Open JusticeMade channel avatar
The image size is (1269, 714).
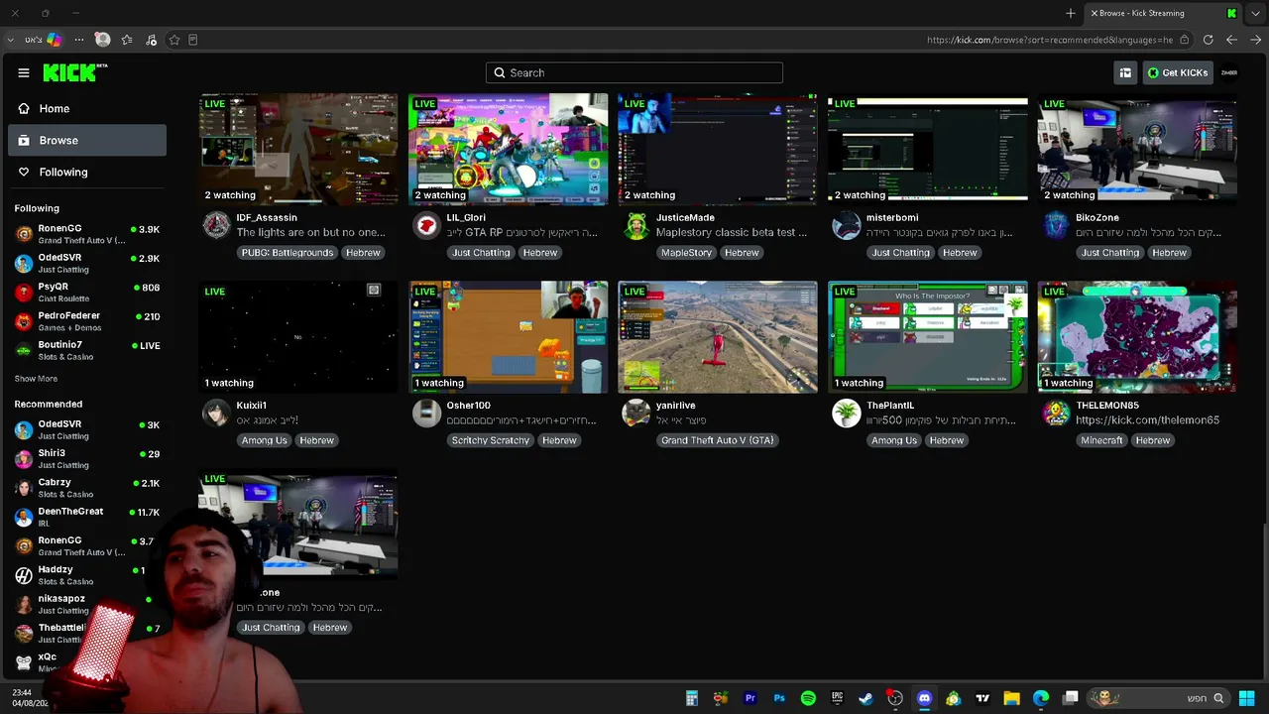(x=636, y=225)
